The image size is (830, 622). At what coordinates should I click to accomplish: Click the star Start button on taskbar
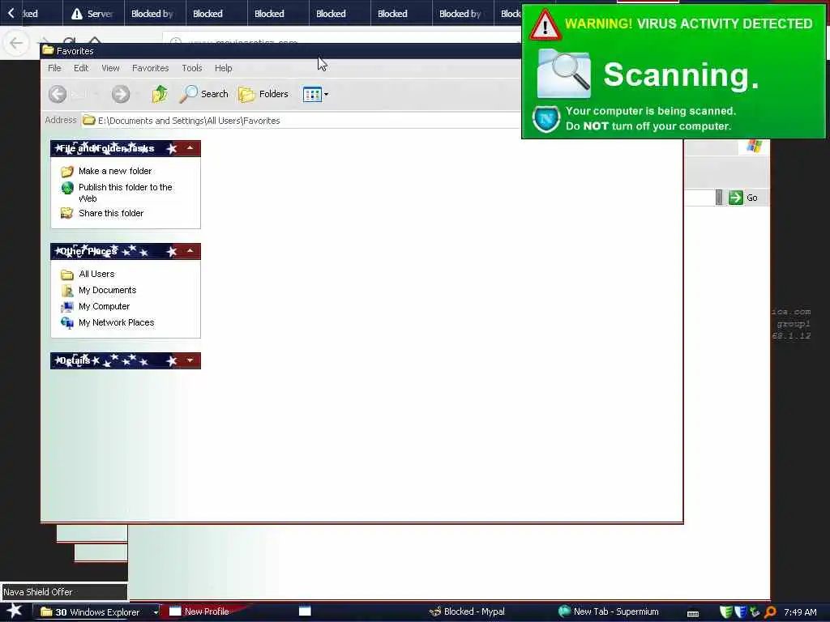pos(15,611)
